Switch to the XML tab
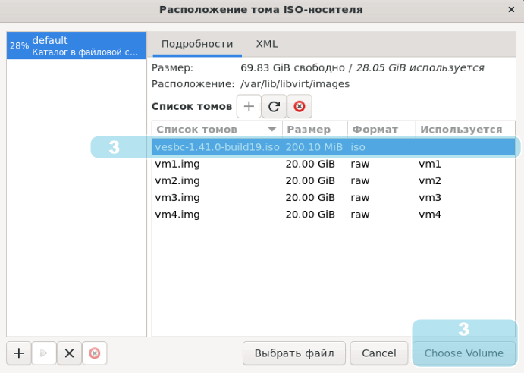 [267, 44]
